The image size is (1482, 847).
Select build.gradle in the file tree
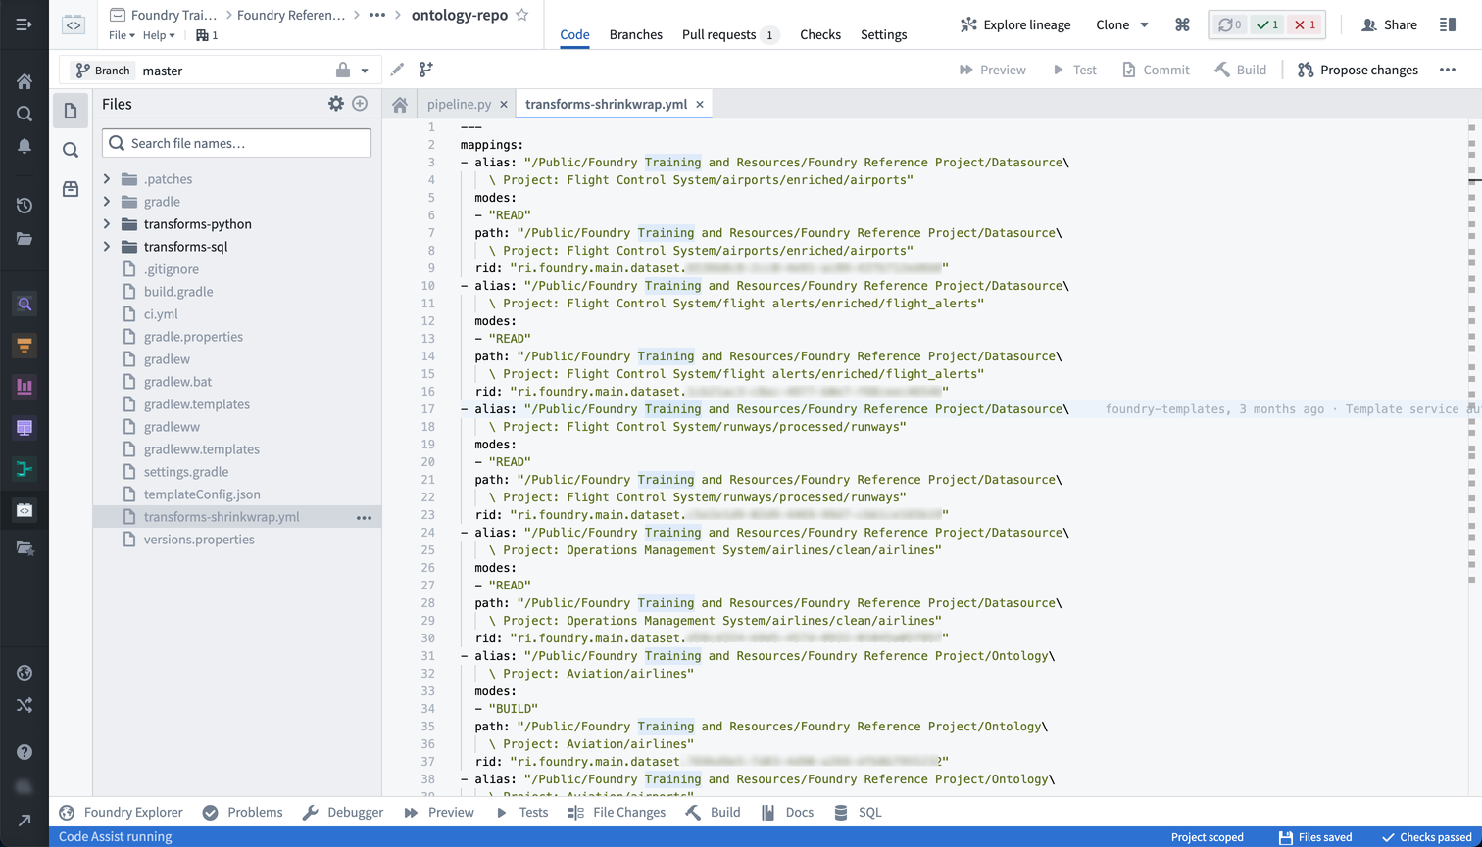(178, 292)
